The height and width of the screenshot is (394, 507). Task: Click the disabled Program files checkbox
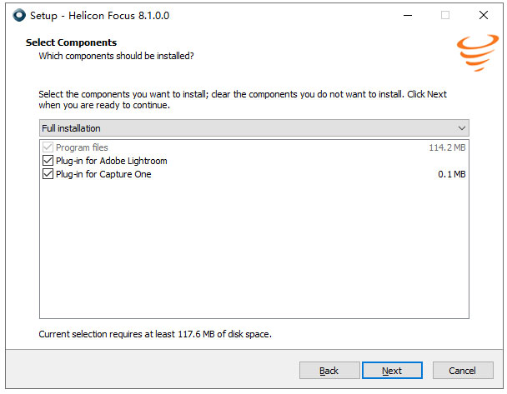pos(48,147)
